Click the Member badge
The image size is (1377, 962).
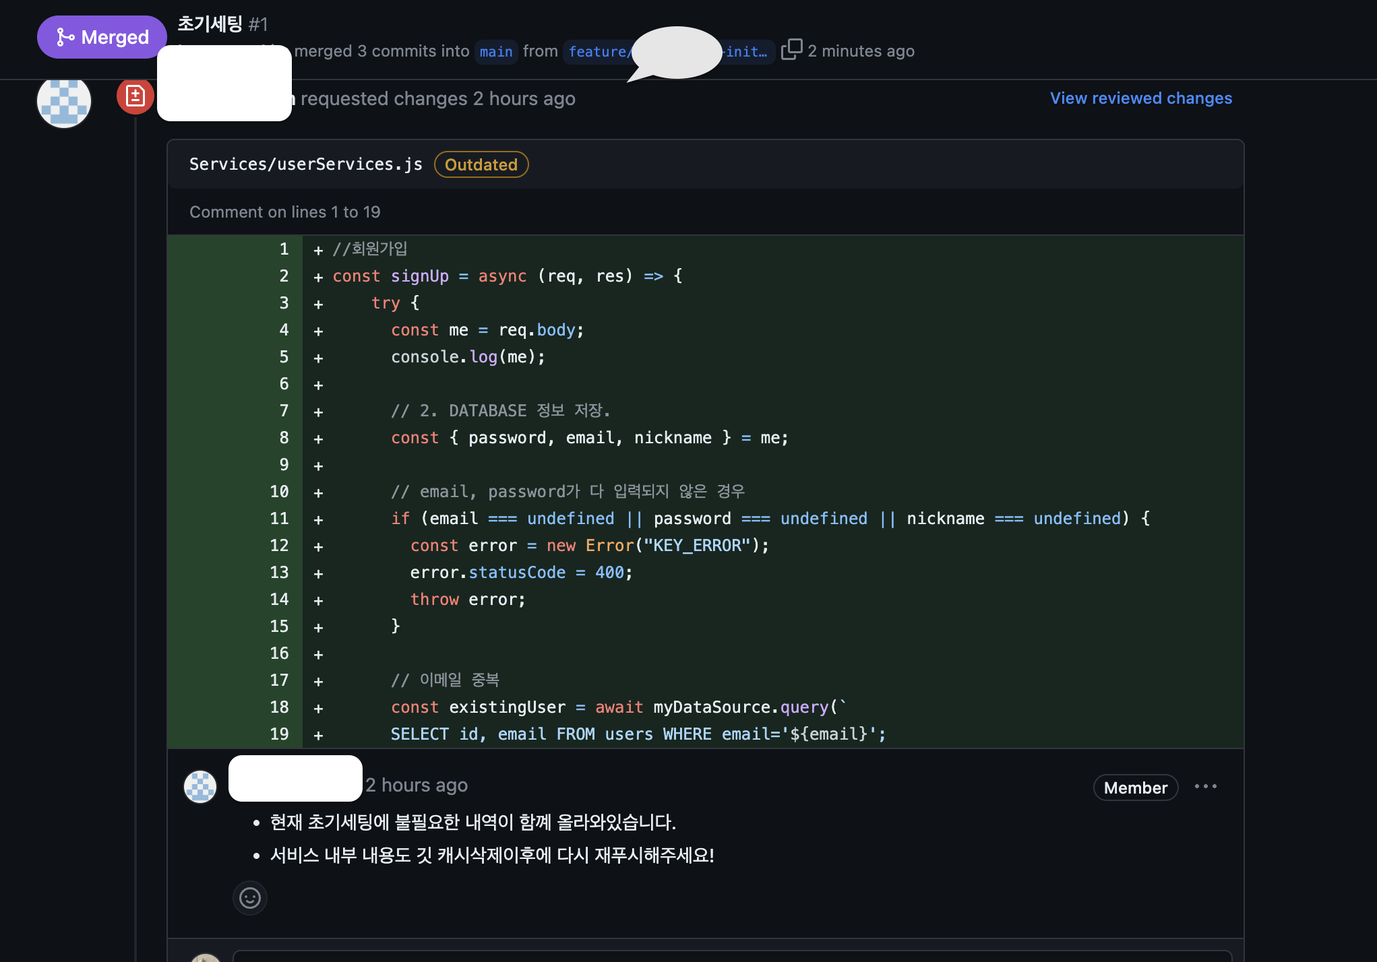[1135, 788]
